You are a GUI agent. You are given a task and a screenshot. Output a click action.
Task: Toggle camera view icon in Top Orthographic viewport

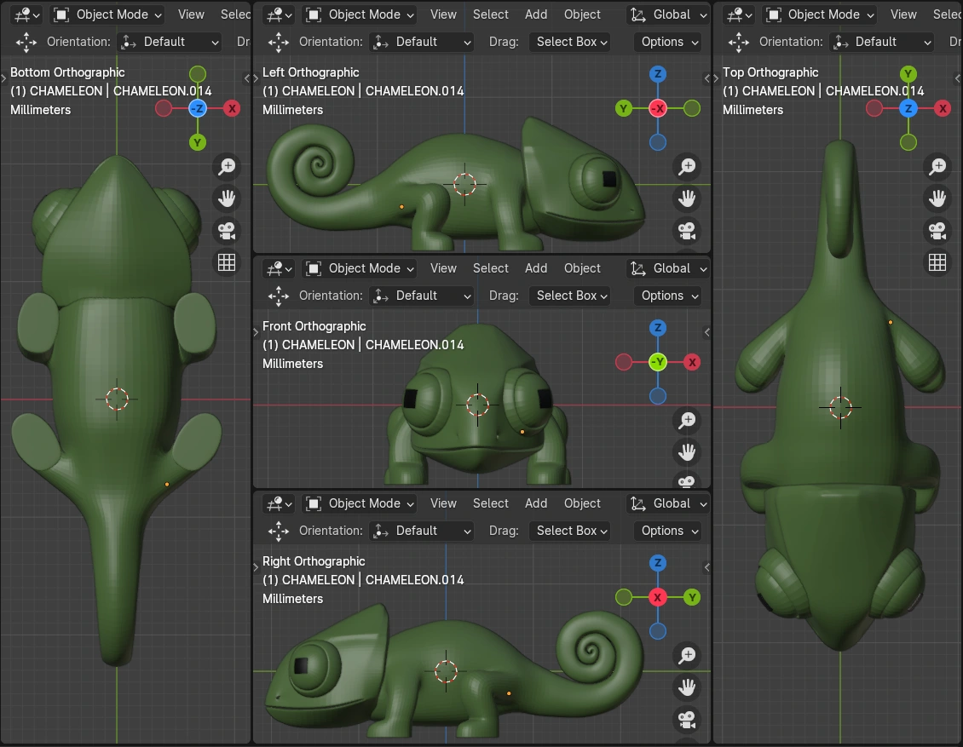937,230
